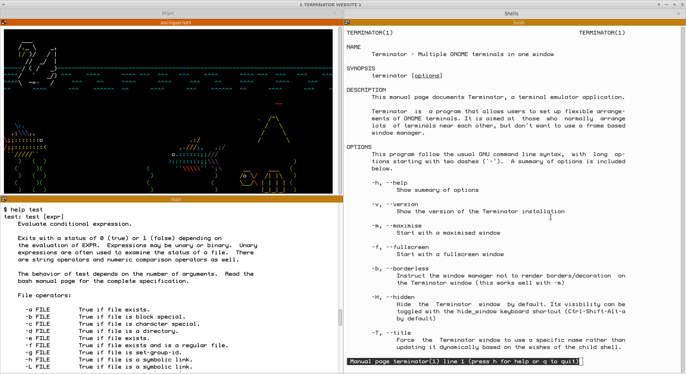Switch to the Main tab
This screenshot has width=686, height=374.
tap(168, 13)
